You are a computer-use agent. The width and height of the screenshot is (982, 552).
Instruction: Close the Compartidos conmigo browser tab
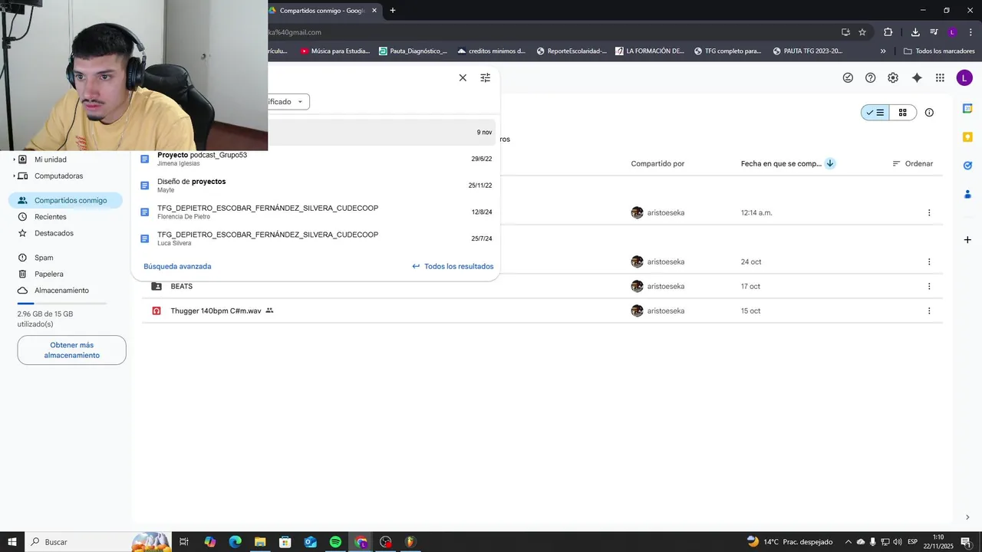click(x=374, y=11)
